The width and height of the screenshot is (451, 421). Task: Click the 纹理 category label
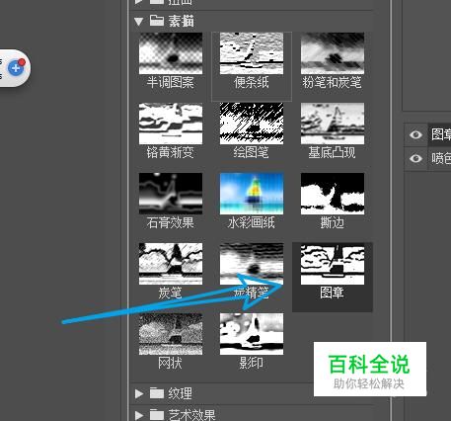click(x=180, y=393)
